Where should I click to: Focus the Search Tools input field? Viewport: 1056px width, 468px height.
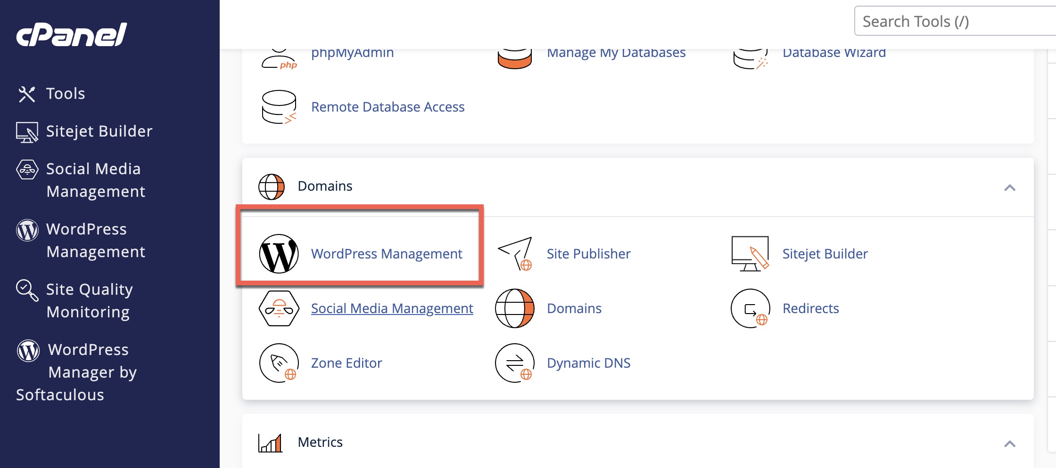tap(955, 21)
